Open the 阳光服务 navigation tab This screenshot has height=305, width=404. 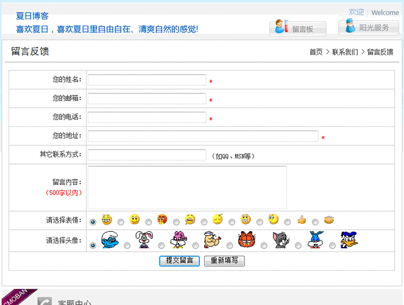point(369,27)
